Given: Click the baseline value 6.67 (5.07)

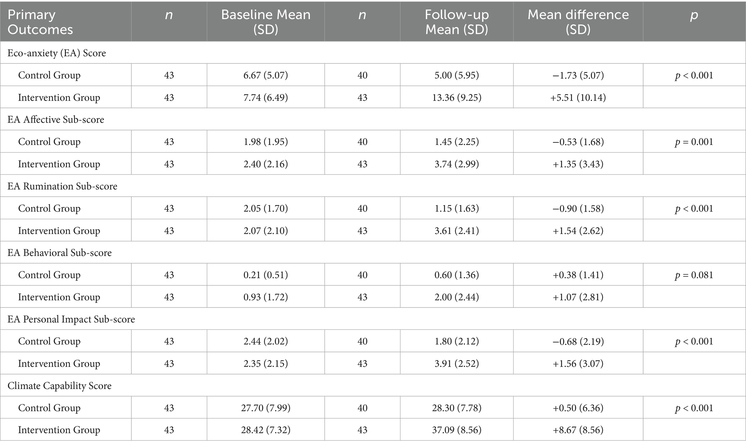Looking at the screenshot, I should tap(266, 75).
